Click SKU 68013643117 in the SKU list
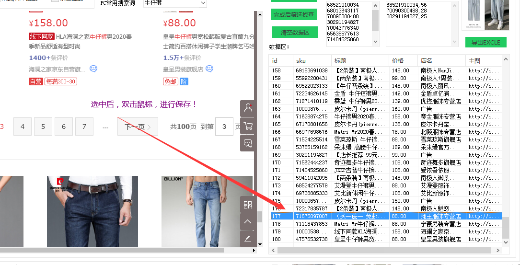The width and height of the screenshot is (520, 265). pyautogui.click(x=343, y=11)
